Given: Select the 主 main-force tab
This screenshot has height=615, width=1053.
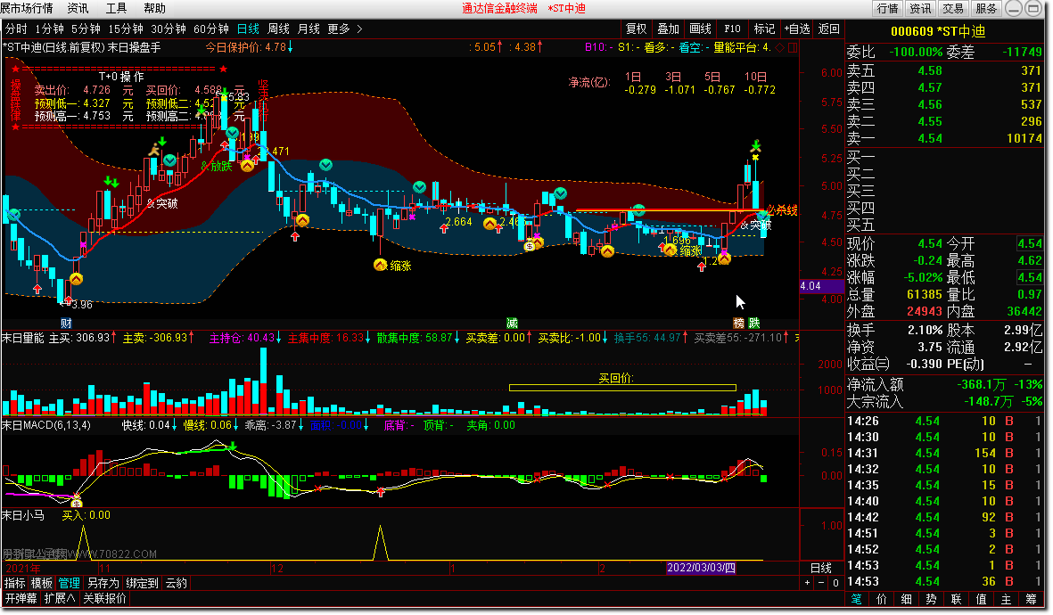Looking at the screenshot, I should tap(1006, 598).
